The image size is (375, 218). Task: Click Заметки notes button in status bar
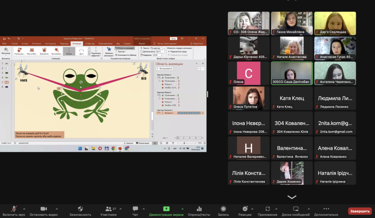(x=128, y=143)
